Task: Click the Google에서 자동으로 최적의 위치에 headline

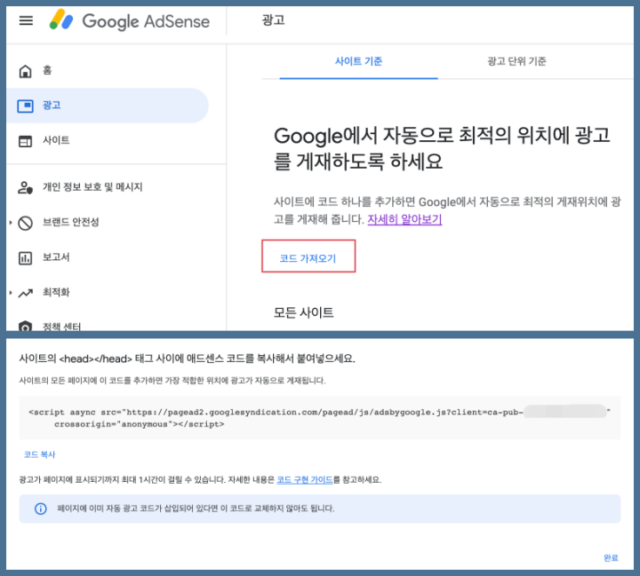Action: (x=442, y=148)
